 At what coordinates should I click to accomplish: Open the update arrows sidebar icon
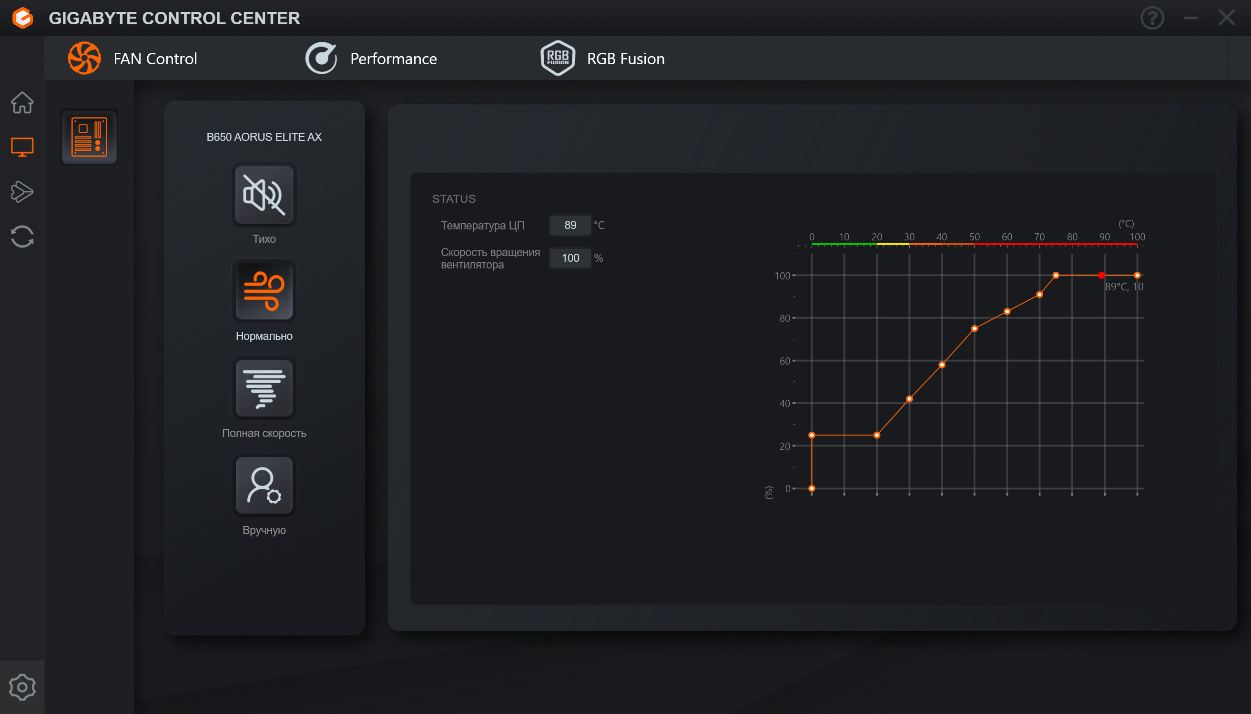[22, 237]
